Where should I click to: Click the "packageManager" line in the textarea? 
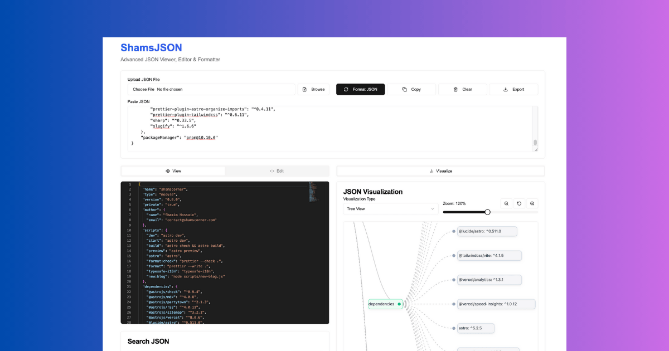tap(179, 137)
